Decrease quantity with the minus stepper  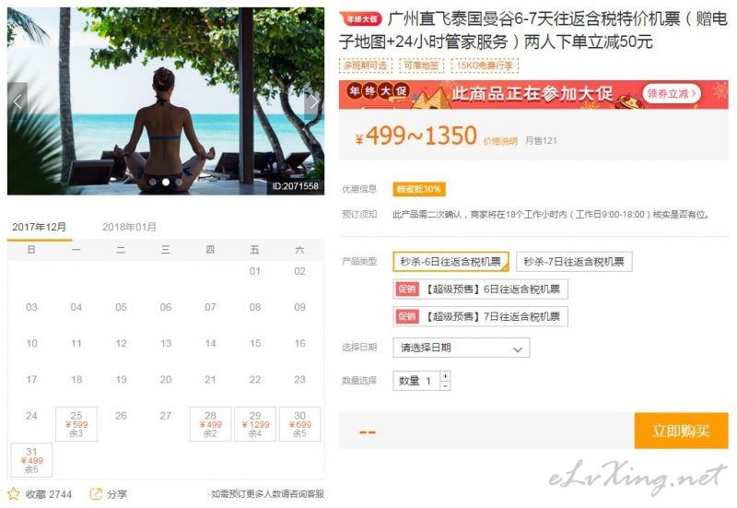tap(445, 385)
